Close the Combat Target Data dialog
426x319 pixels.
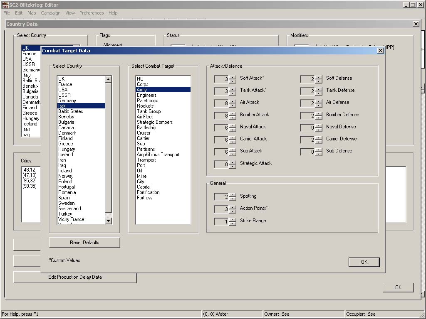380,51
